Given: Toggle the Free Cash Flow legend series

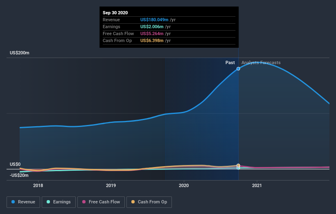Looking at the screenshot, I should 101,202.
